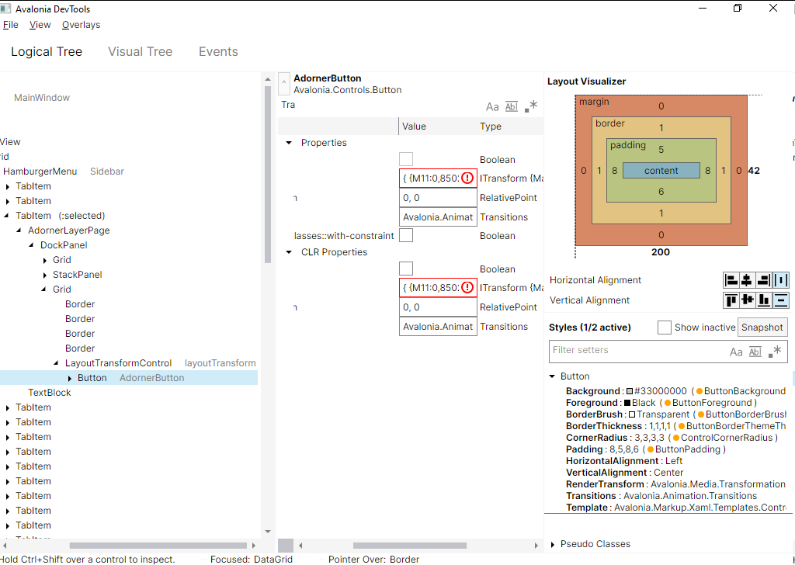Set vertical alignment to Top

coord(731,300)
